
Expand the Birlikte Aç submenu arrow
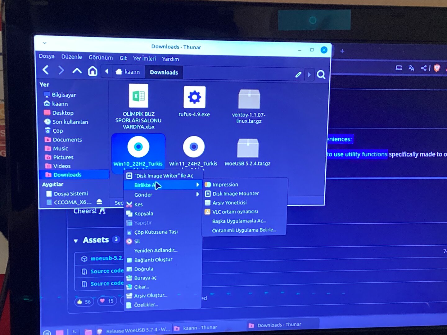coord(198,185)
